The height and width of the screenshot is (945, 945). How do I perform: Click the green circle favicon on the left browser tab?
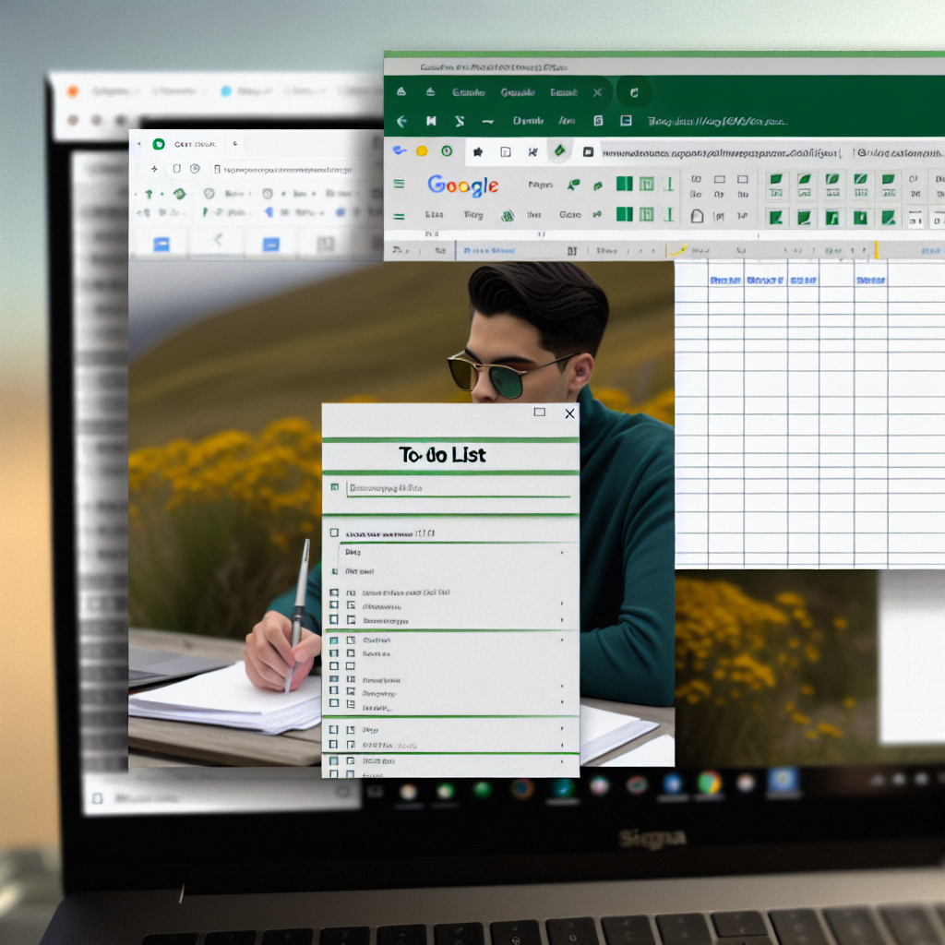(x=159, y=144)
